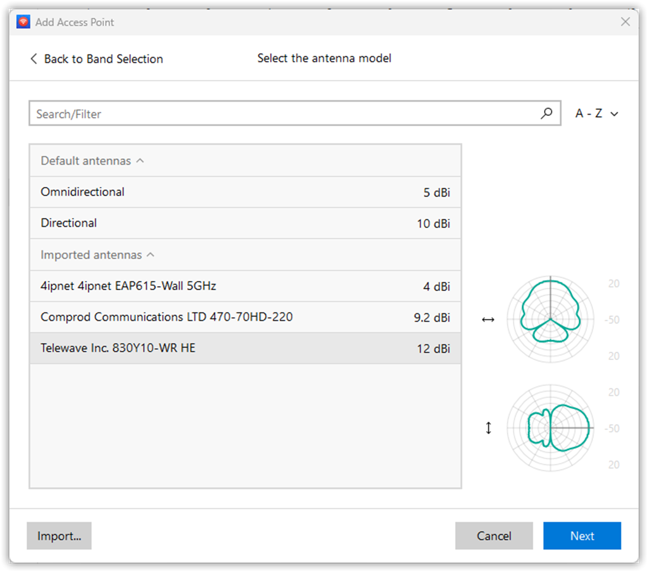The width and height of the screenshot is (648, 572).
Task: Collapse the Imported antennas section
Action: point(151,255)
